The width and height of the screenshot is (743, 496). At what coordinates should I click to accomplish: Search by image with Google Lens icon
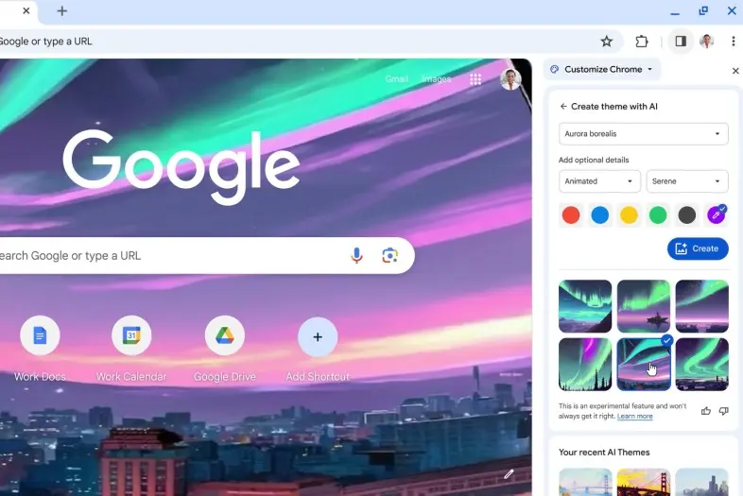pos(389,255)
